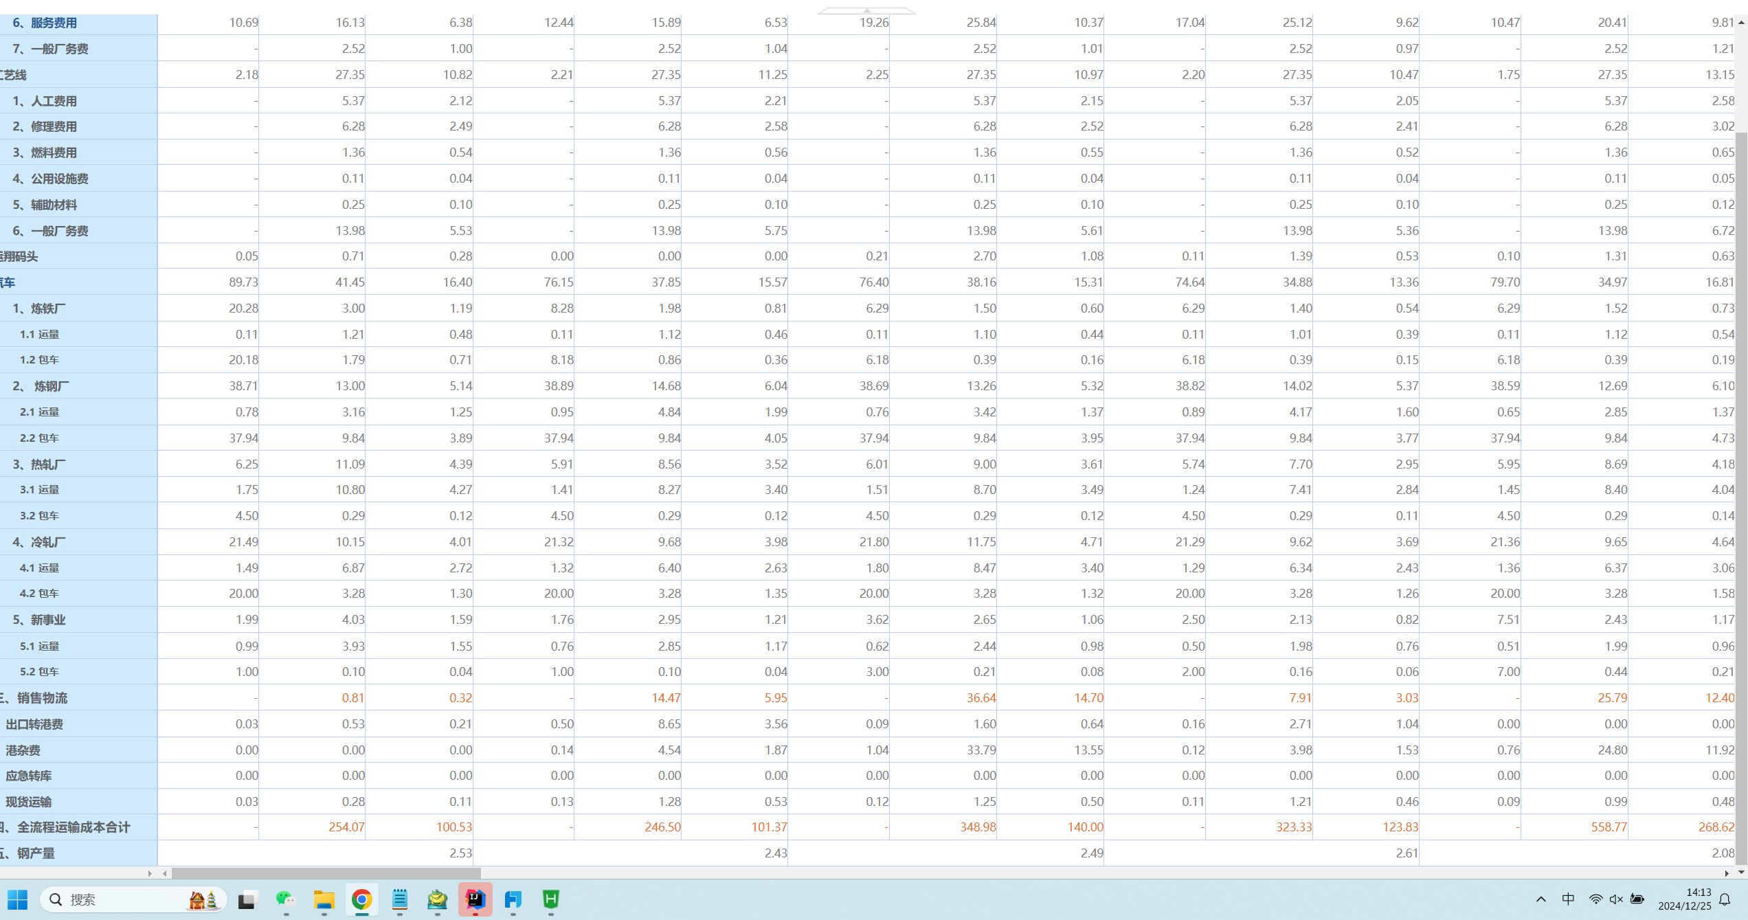
Task: Click the holiday house search highlight icon
Action: click(x=203, y=899)
